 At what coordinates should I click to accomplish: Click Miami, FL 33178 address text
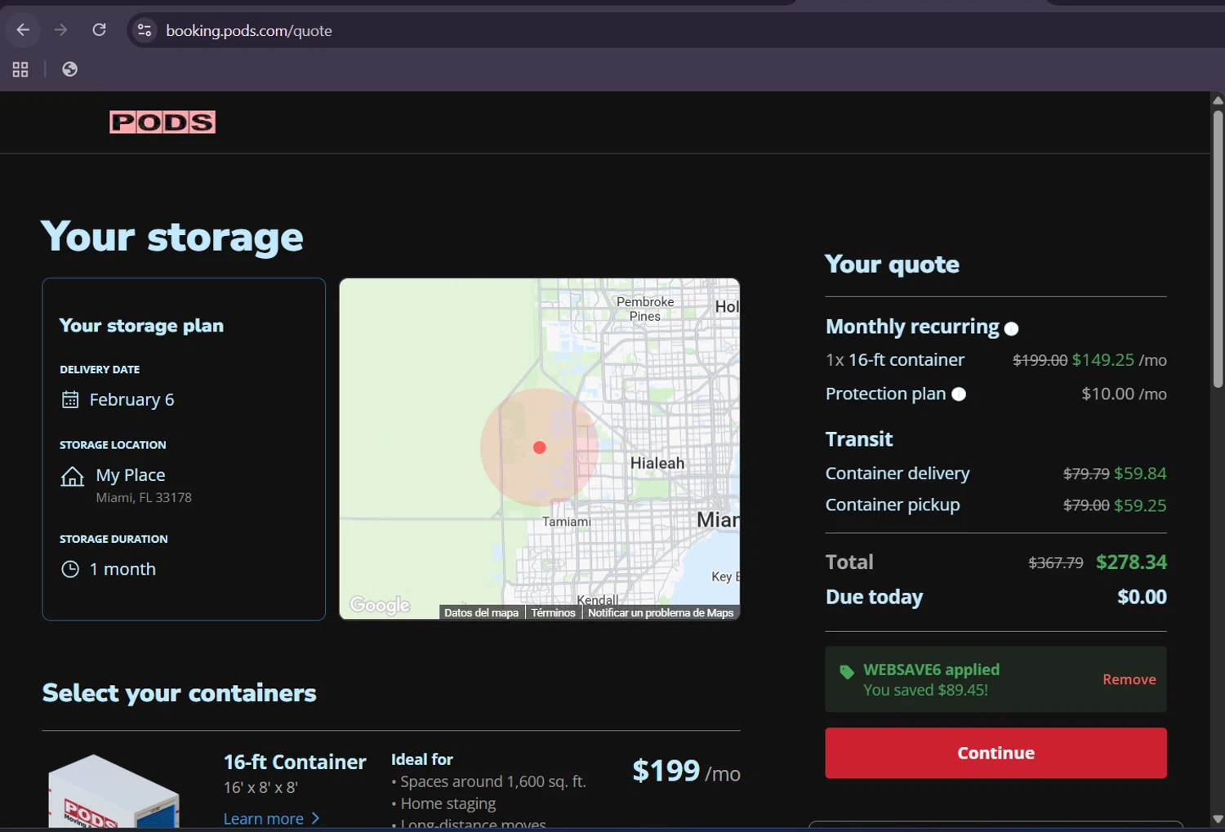(144, 498)
